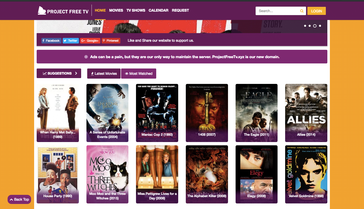Open the TV SHOWS menu
This screenshot has height=209, width=364.
coord(136,10)
